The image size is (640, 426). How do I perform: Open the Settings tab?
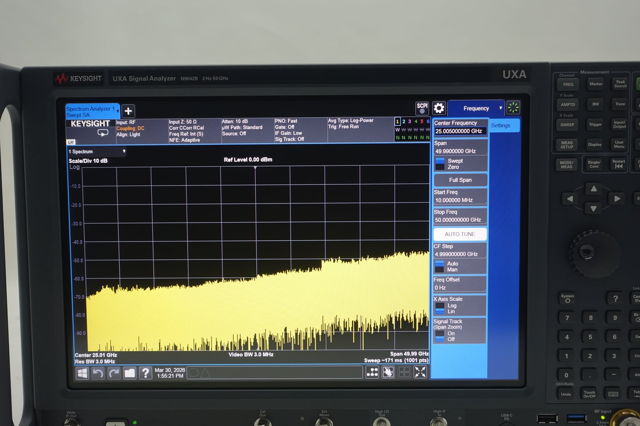point(504,125)
